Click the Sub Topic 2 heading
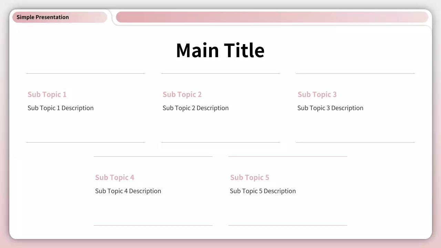The width and height of the screenshot is (441, 248). [182, 94]
